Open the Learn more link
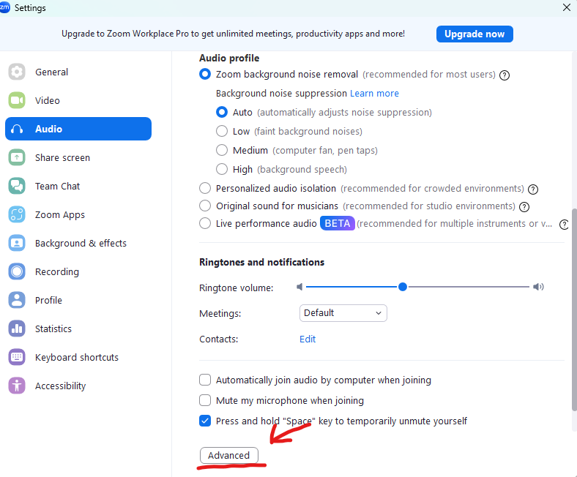577x477 pixels. pos(374,94)
